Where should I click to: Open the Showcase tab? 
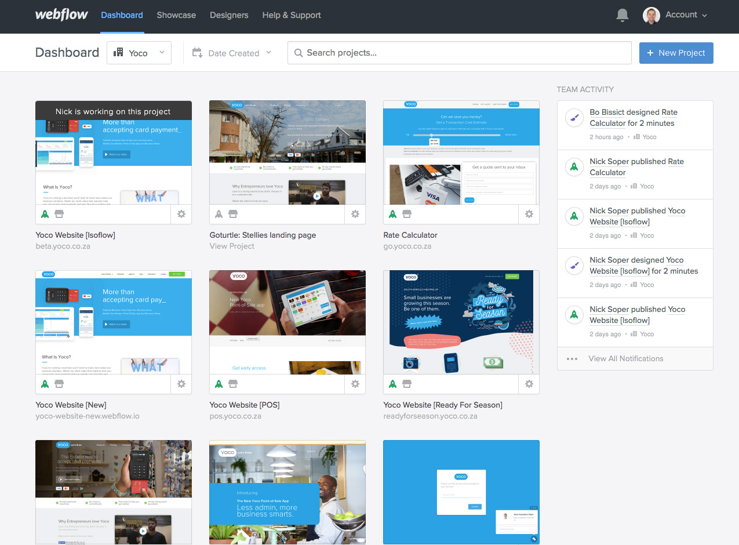176,15
